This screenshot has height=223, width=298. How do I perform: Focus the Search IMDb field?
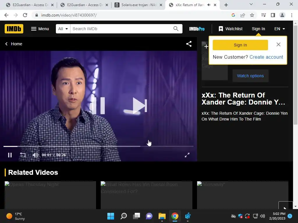coord(121,29)
